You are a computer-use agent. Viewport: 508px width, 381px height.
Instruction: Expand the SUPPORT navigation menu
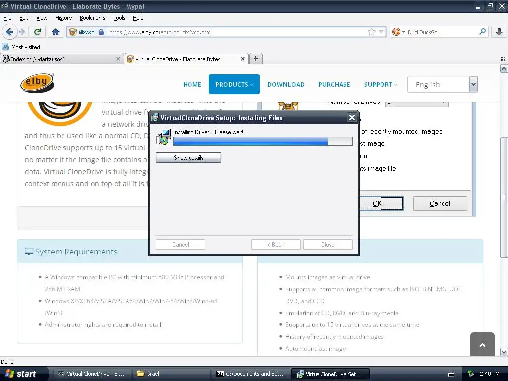click(x=381, y=84)
